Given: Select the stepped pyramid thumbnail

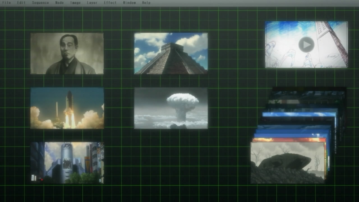Looking at the screenshot, I should pyautogui.click(x=171, y=54).
